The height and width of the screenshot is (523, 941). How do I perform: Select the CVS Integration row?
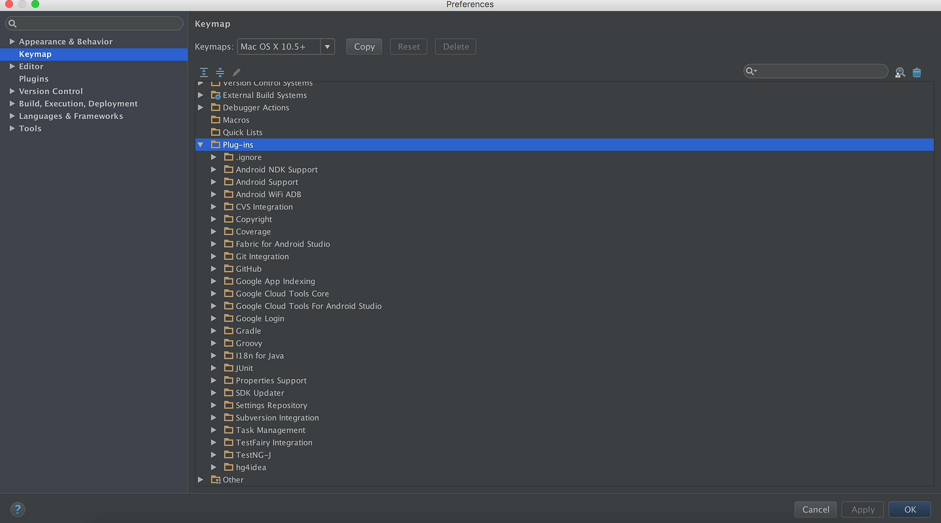click(x=565, y=207)
